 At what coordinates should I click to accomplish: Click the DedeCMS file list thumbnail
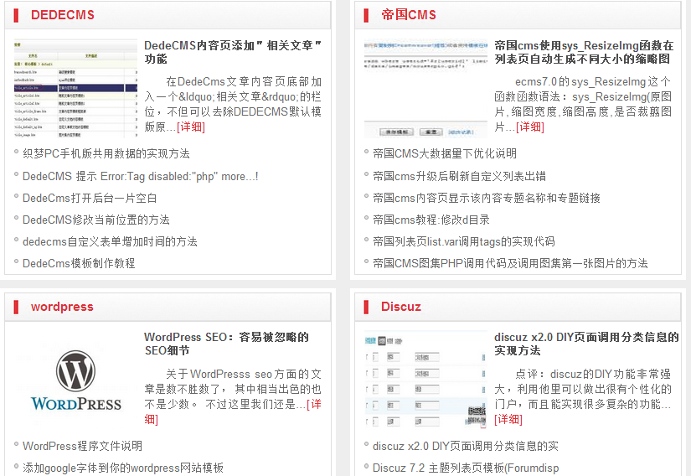[x=75, y=89]
